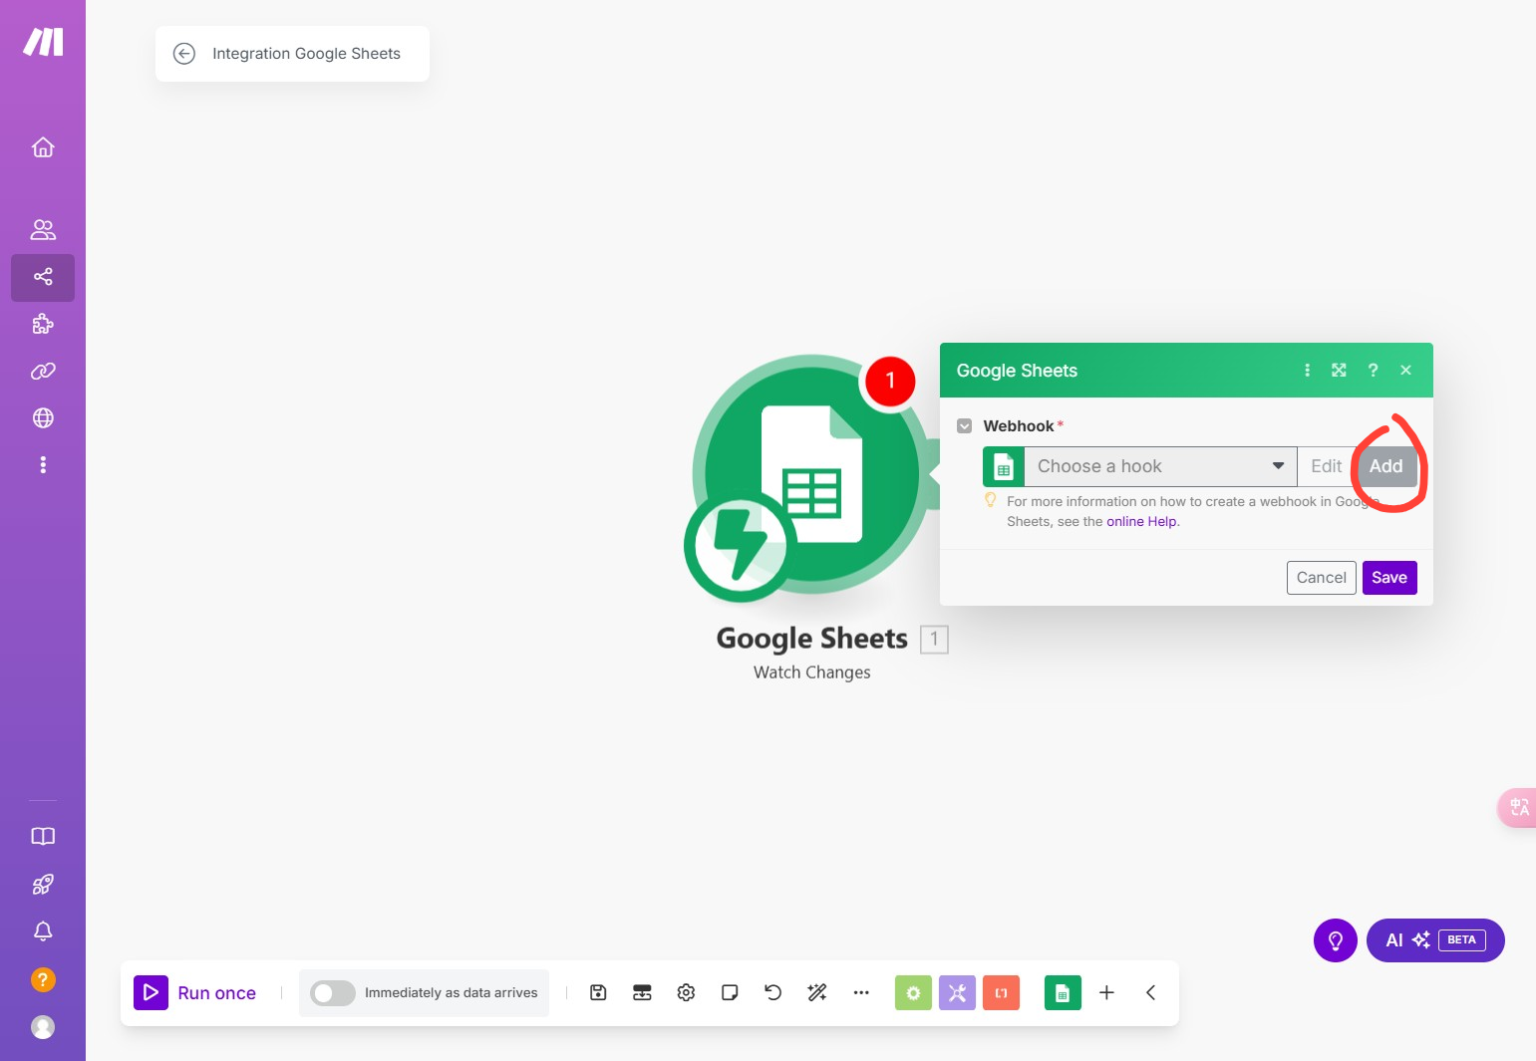Viewport: 1536px width, 1061px height.
Task: Close the Google Sheets dialog
Action: [x=1405, y=371]
